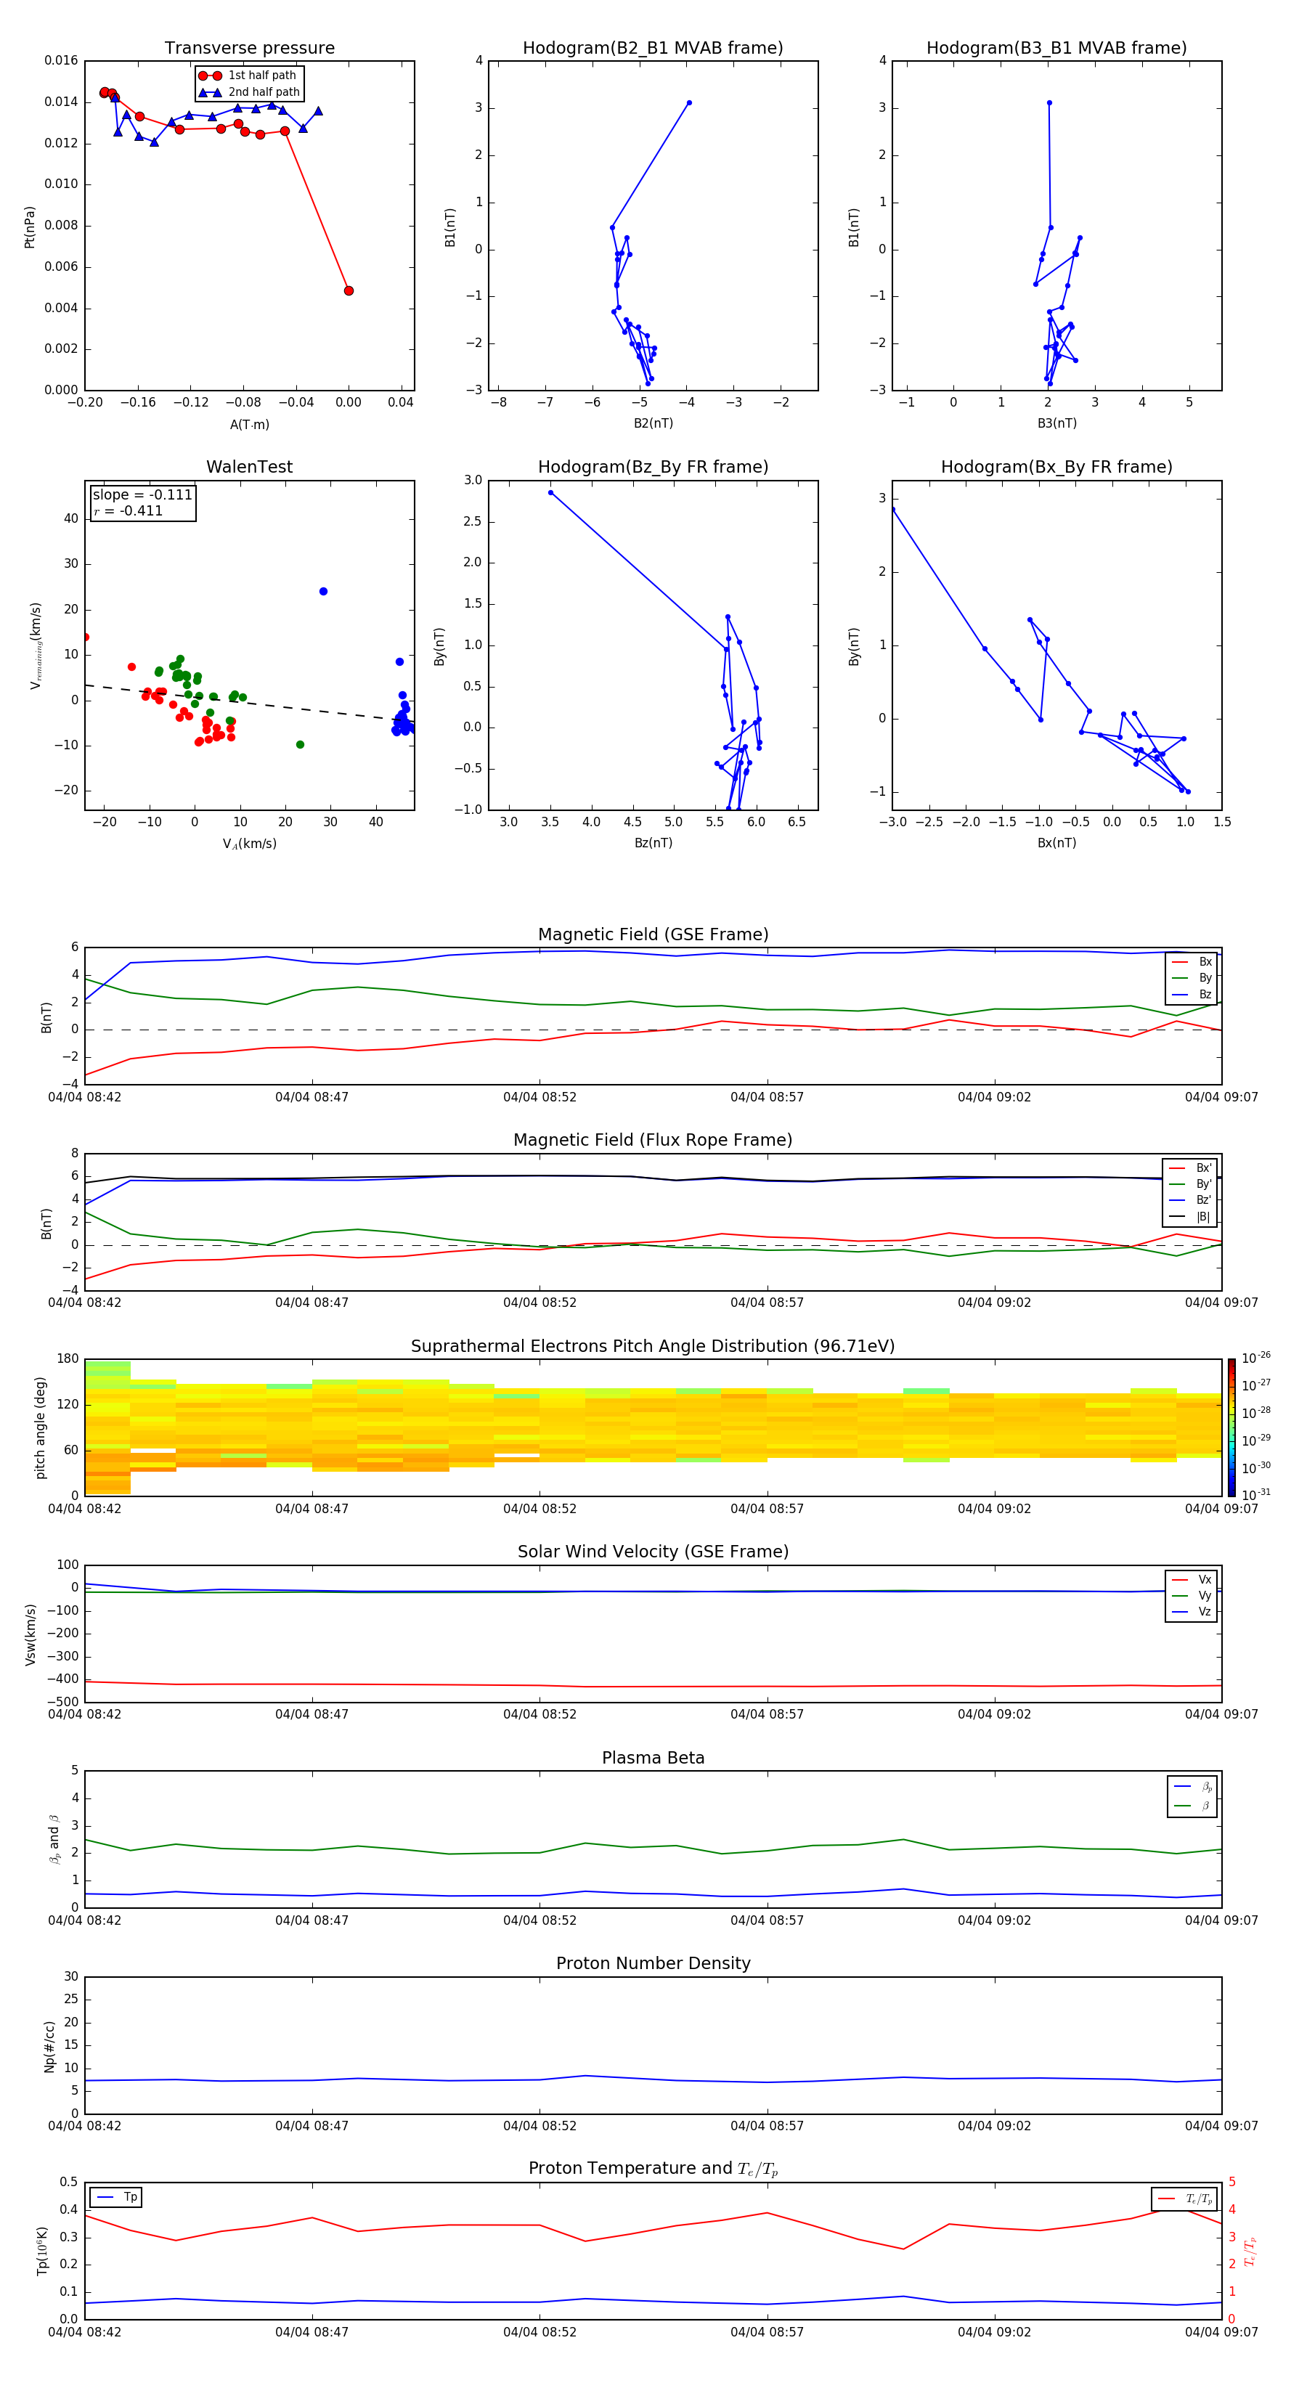Click 'By' legend entry in GSE magnetic plot
Screen dimensions: 1307x2396
[x=1192, y=977]
